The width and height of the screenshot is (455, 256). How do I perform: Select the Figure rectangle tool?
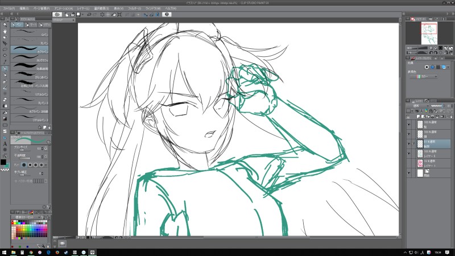pos(5,125)
